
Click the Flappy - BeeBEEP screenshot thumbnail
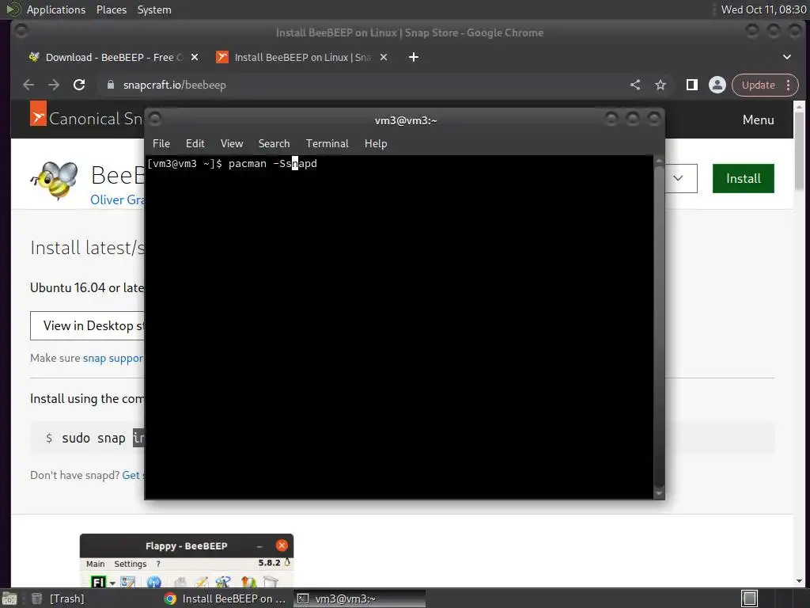[x=187, y=560]
